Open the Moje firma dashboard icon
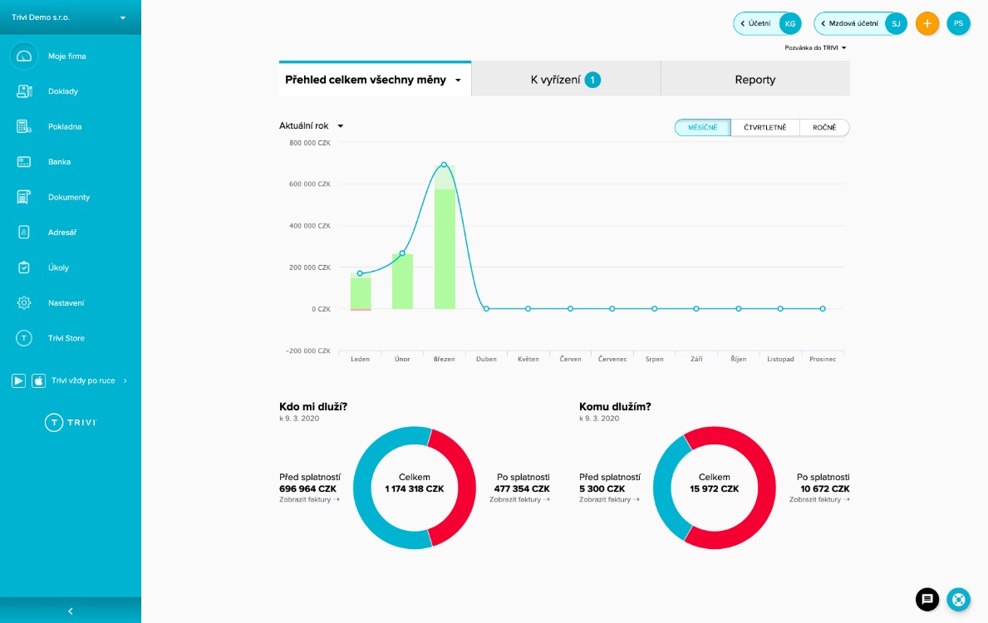 coord(24,56)
